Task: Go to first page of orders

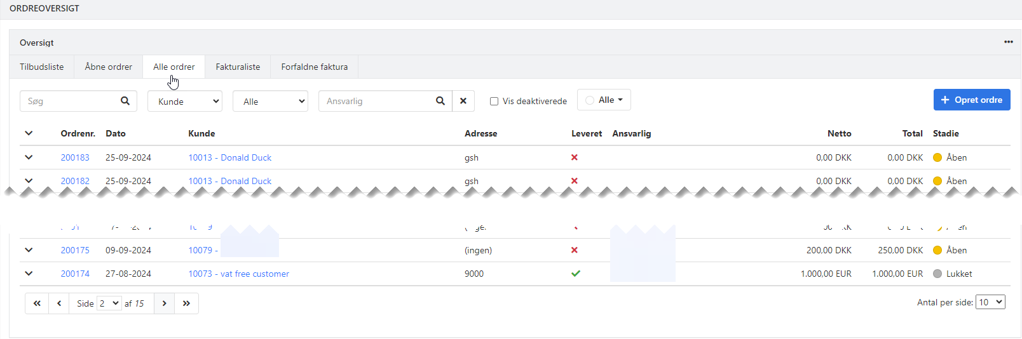Action: 37,303
